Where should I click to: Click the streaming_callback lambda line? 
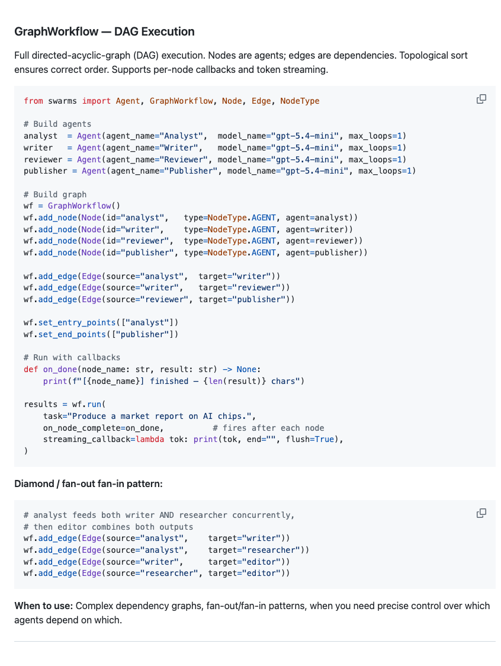193,439
